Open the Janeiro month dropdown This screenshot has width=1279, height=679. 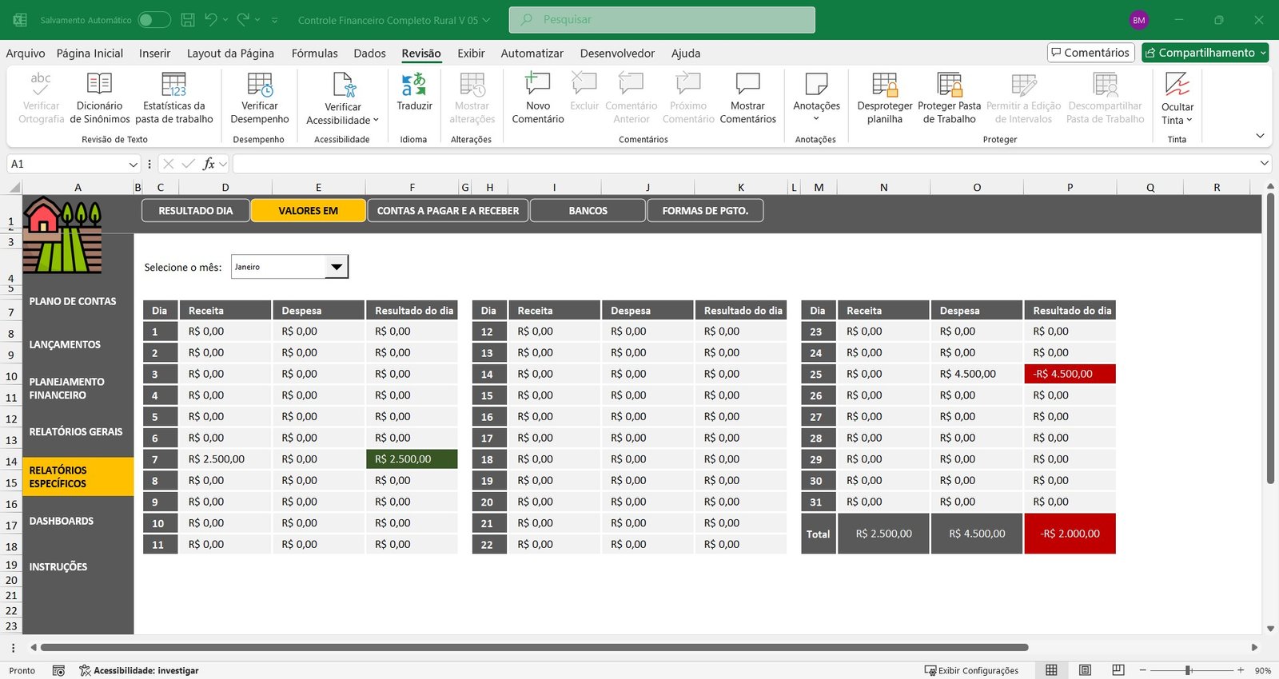(337, 267)
